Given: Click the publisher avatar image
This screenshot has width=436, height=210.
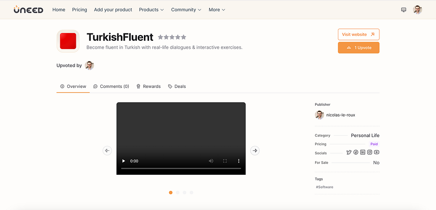Looking at the screenshot, I should click(x=319, y=115).
